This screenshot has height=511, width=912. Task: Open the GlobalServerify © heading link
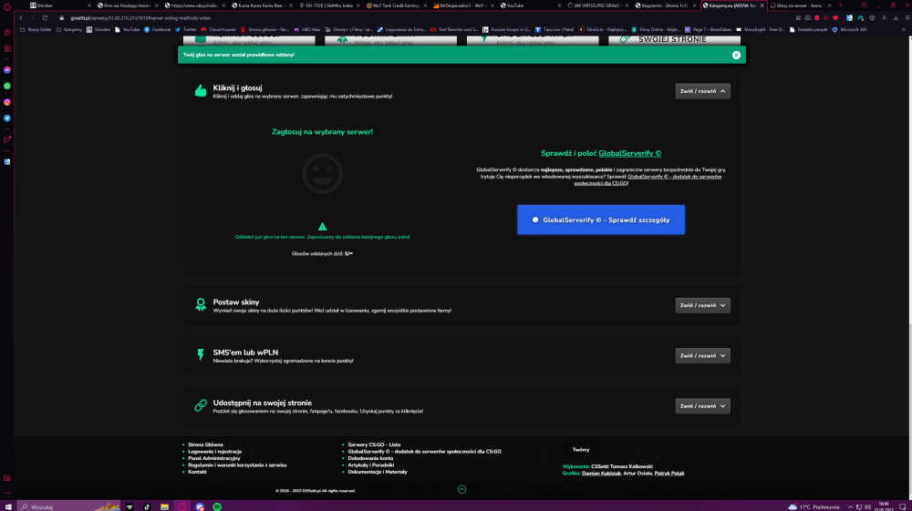click(x=629, y=153)
